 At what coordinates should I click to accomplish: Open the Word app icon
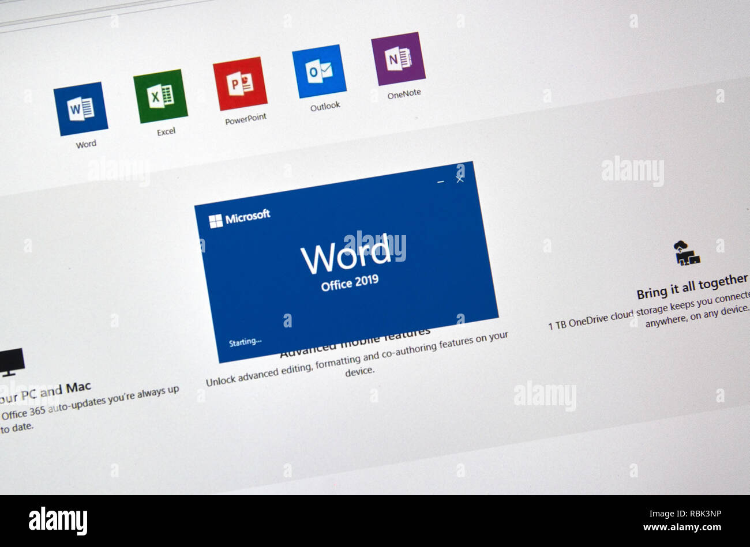(81, 109)
